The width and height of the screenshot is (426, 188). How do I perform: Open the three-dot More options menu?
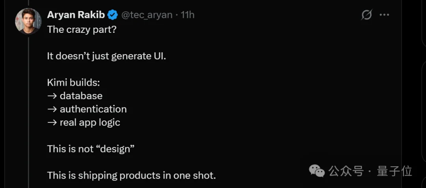click(384, 15)
